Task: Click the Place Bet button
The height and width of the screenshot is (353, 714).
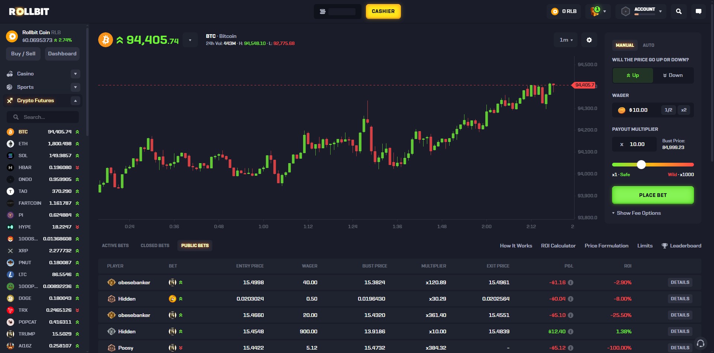Action: pos(653,195)
